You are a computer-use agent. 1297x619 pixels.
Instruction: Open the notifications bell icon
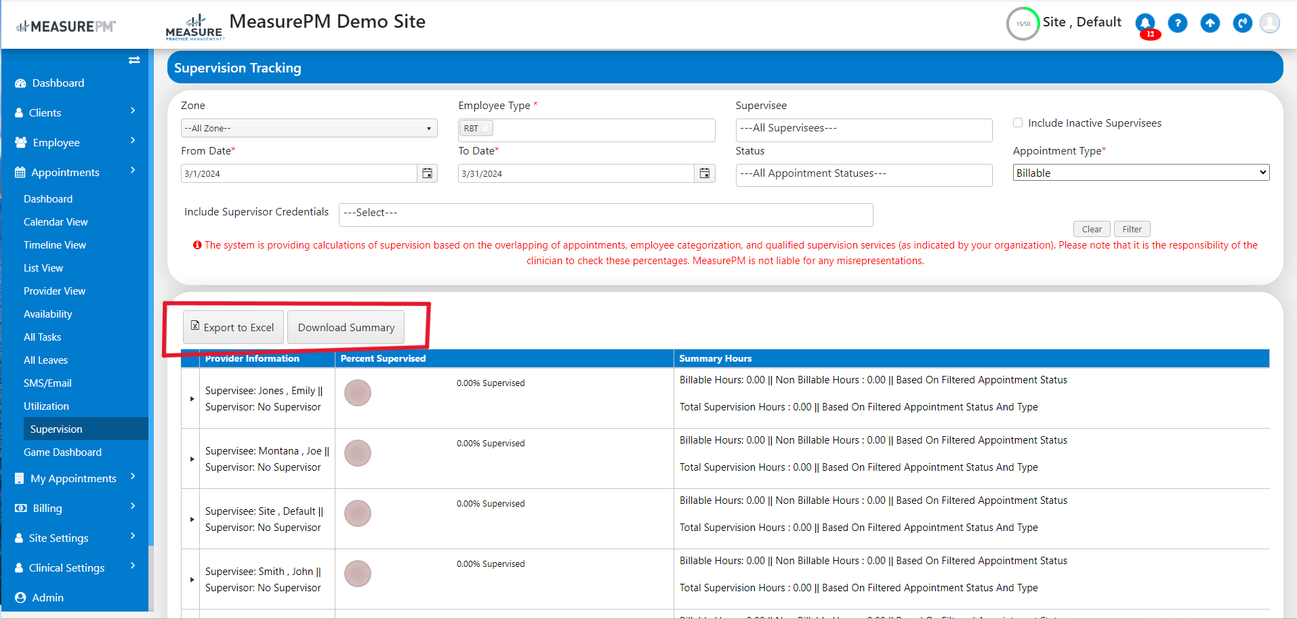click(x=1145, y=23)
